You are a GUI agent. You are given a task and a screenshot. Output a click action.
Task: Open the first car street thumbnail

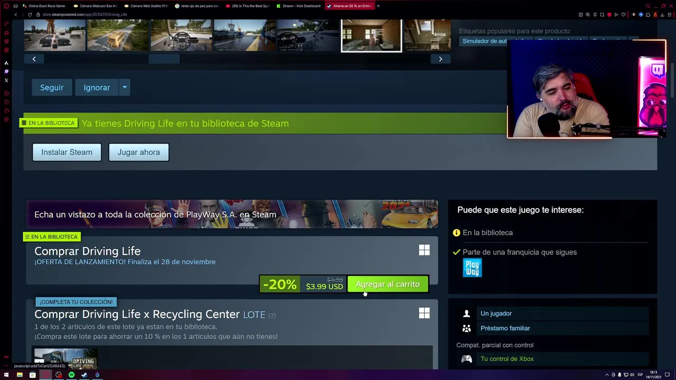click(x=54, y=35)
